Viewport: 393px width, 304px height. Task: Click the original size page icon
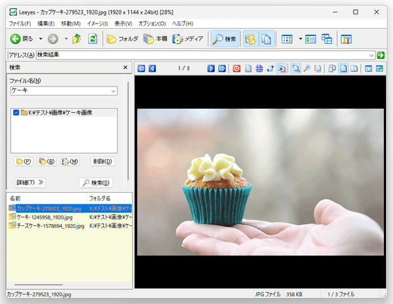[318, 68]
